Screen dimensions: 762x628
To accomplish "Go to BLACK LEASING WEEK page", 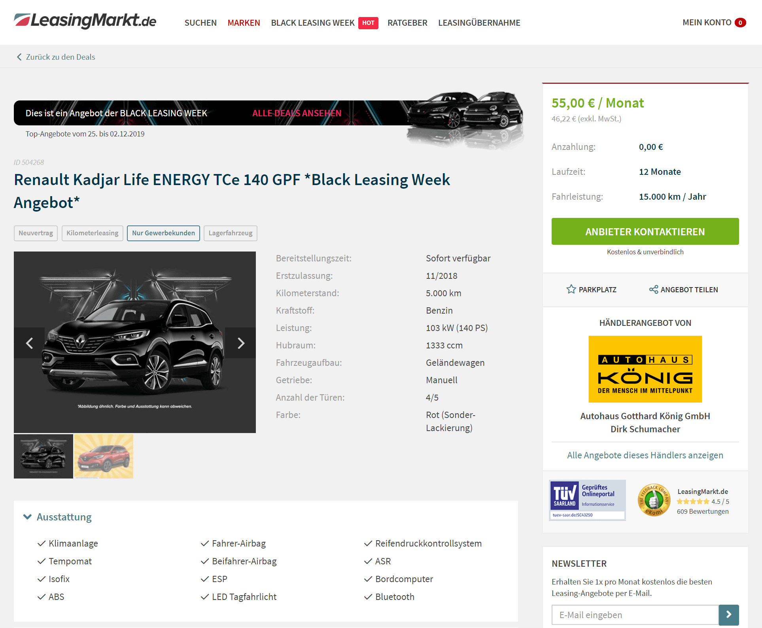I will 312,23.
